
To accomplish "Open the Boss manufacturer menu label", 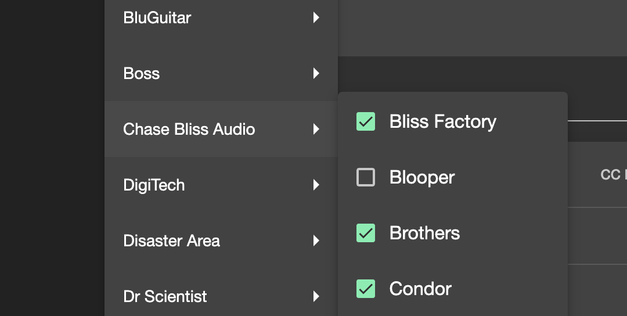I will [142, 74].
